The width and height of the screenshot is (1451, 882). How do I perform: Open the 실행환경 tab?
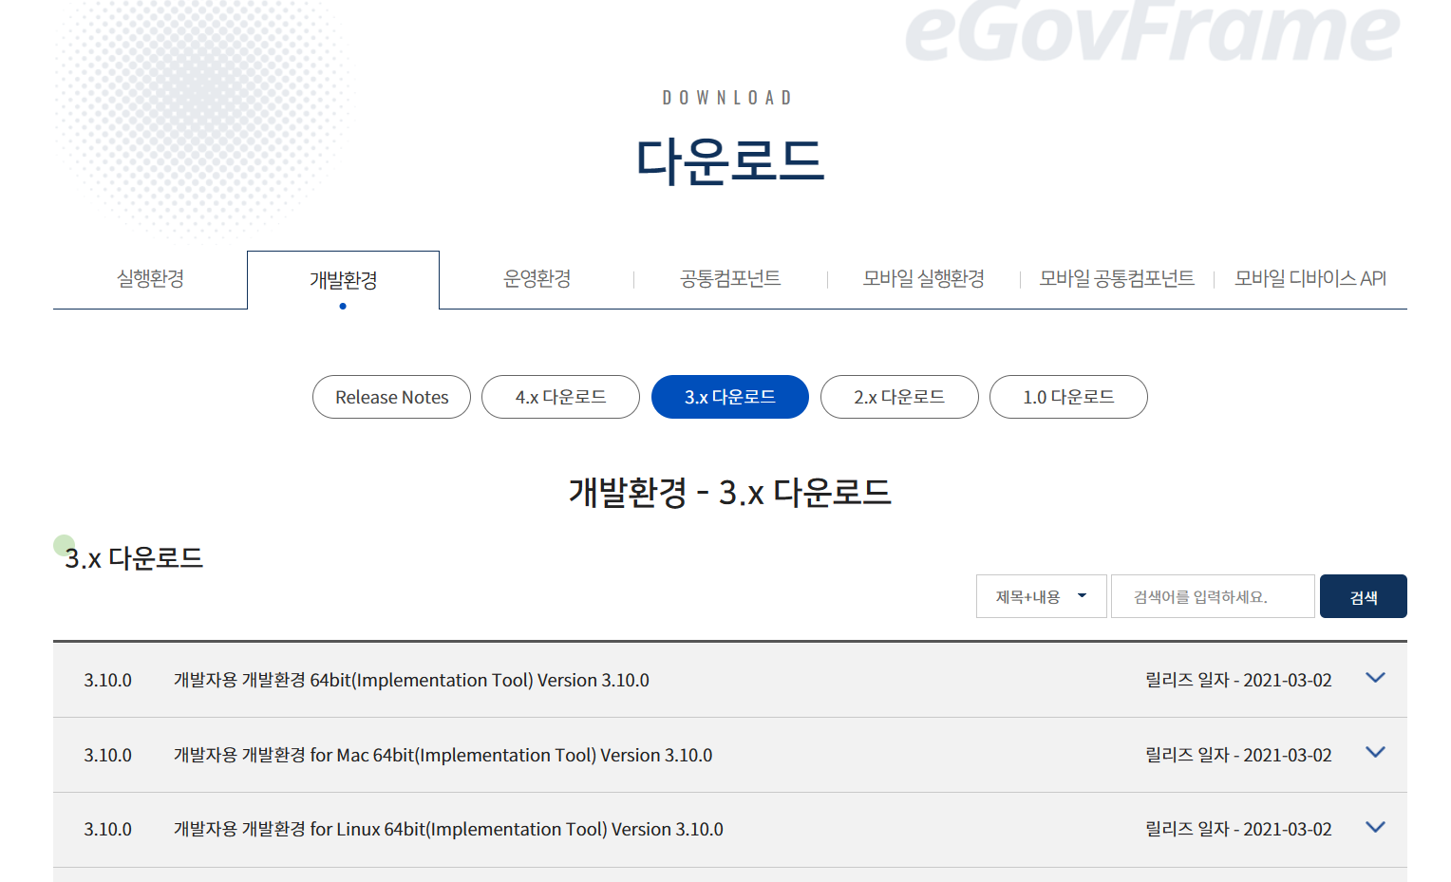(x=150, y=278)
